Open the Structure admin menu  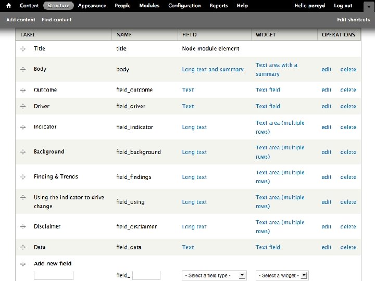tap(58, 6)
